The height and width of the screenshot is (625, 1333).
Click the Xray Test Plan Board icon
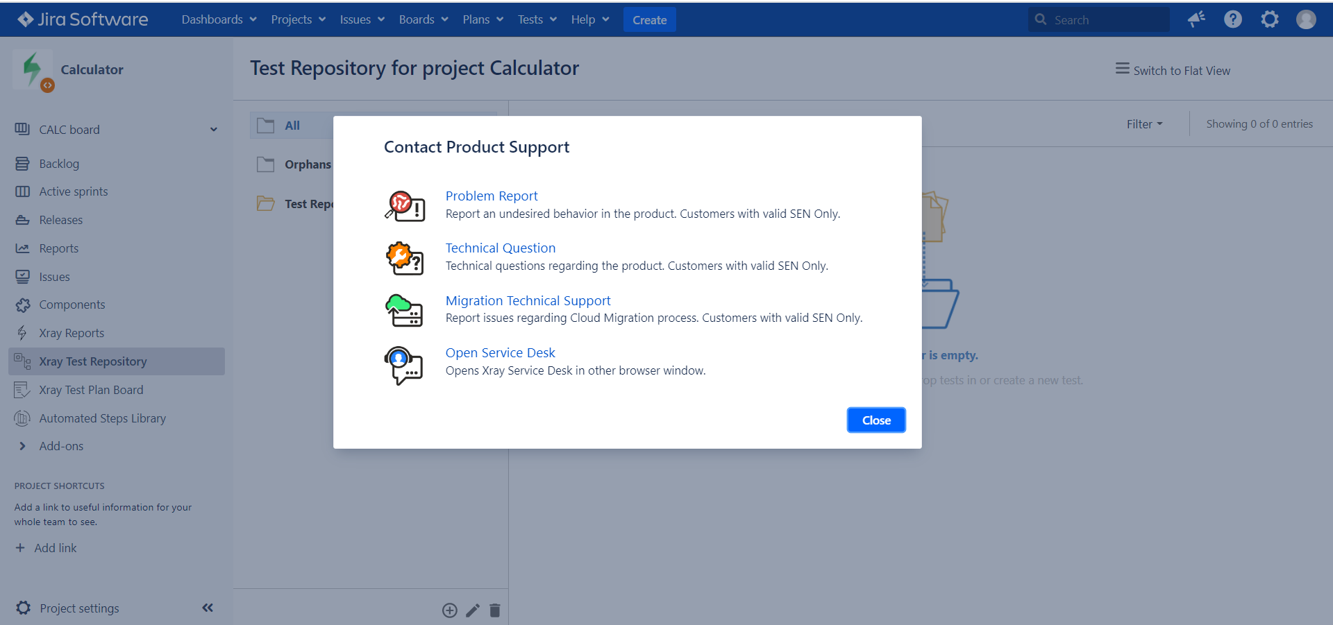22,390
